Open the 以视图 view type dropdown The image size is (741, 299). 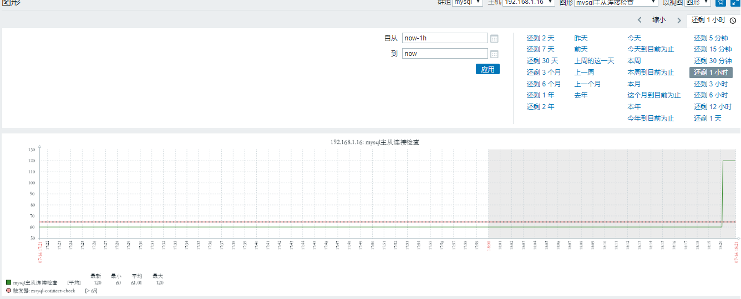(698, 2)
